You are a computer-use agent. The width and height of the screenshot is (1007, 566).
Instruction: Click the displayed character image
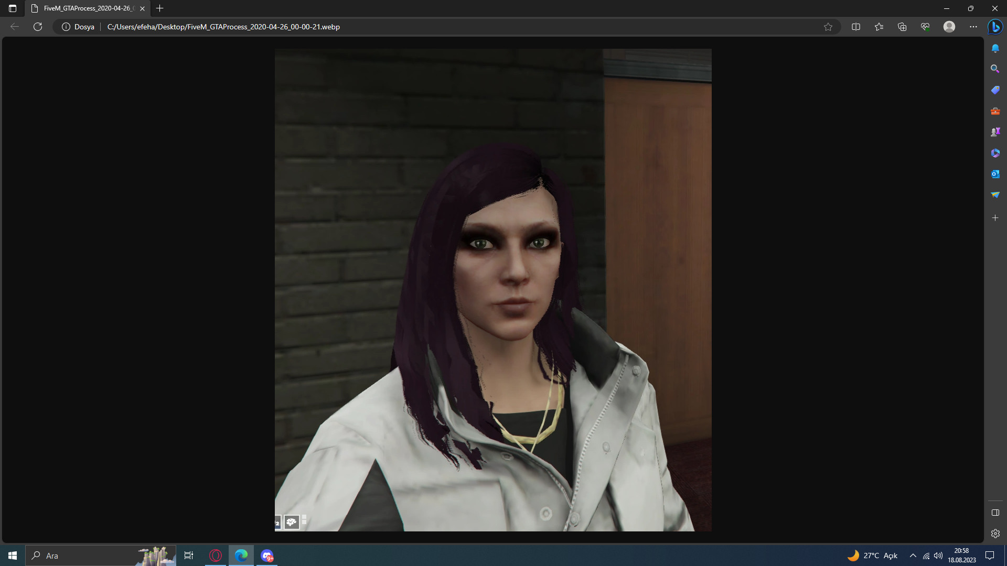point(493,290)
